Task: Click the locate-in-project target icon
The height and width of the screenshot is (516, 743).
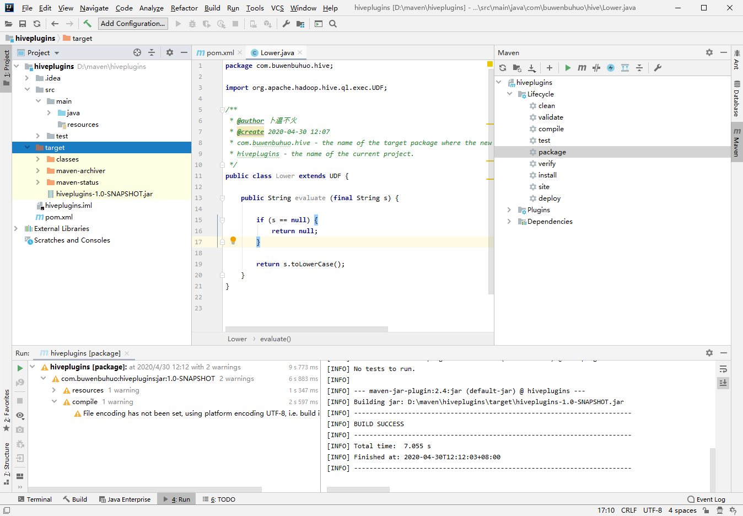Action: (137, 52)
